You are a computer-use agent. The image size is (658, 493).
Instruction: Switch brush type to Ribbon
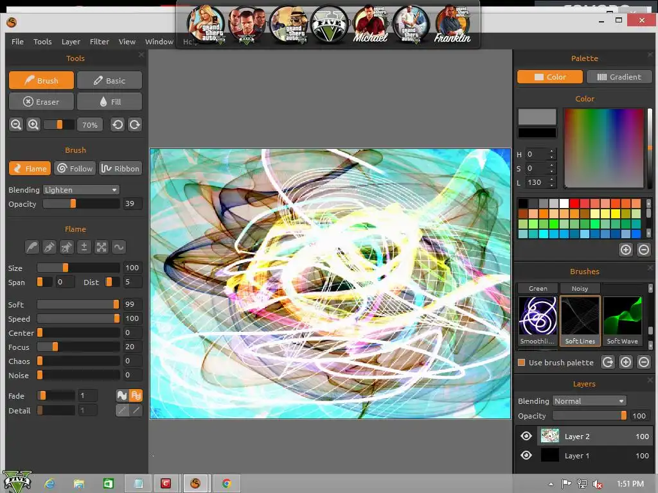coord(120,169)
